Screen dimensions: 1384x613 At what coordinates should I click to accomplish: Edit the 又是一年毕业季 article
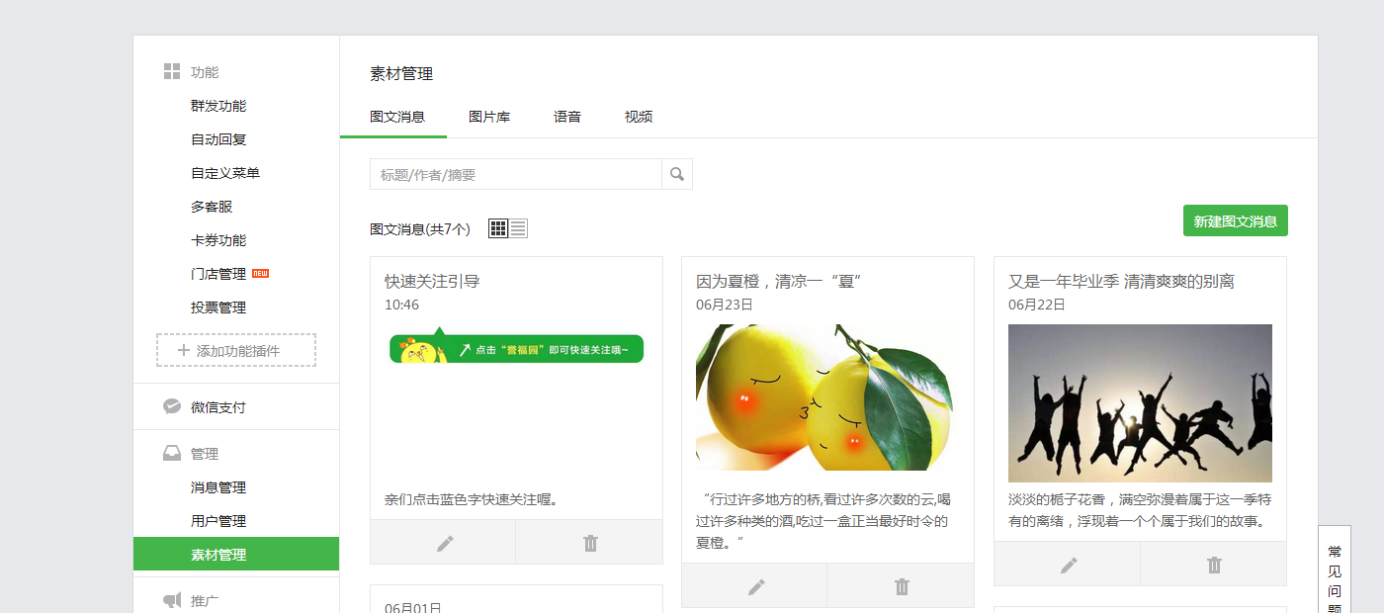(x=1068, y=565)
